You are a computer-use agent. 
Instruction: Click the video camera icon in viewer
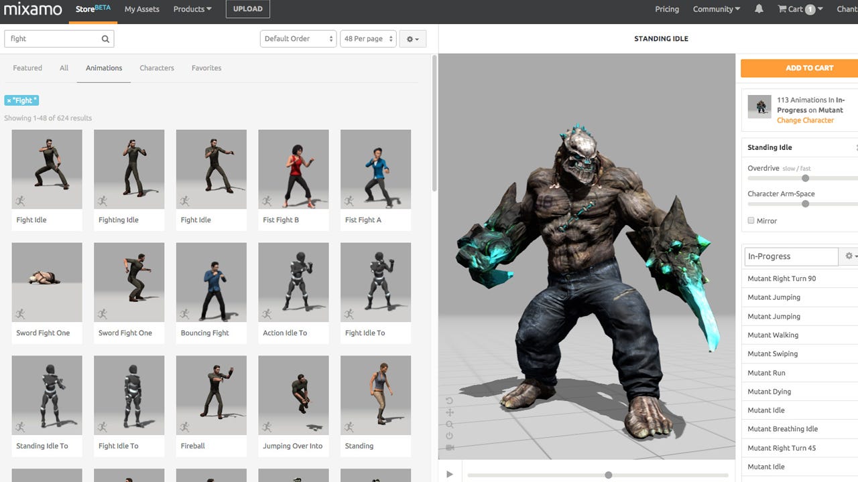pos(449,447)
